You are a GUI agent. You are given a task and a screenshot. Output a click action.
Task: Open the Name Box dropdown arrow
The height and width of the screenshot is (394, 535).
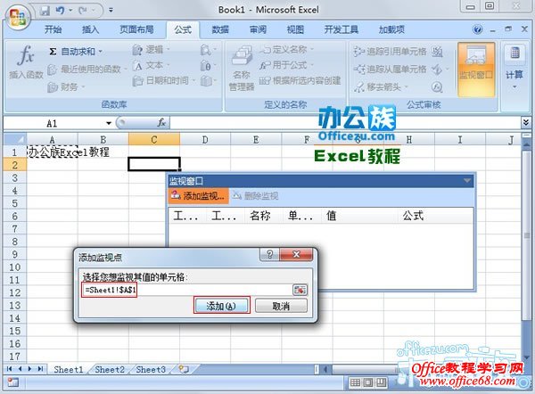pos(109,123)
